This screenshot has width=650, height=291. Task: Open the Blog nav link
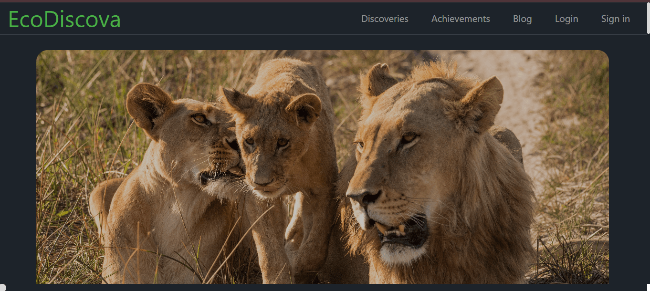click(522, 19)
